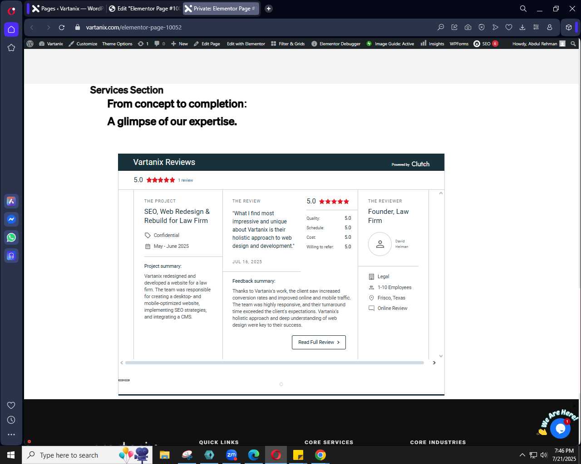Image resolution: width=581 pixels, height=464 pixels.
Task: Open Howdy, Abdul Rehman account menu
Action: pos(539,43)
